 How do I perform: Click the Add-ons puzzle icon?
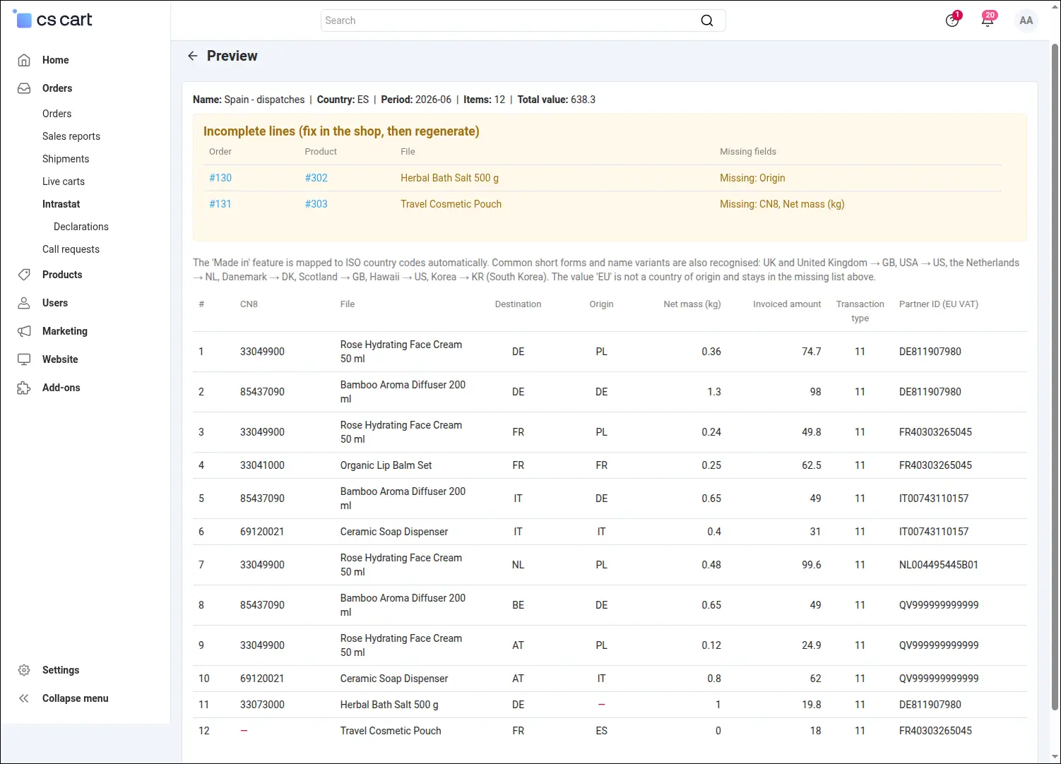[24, 388]
